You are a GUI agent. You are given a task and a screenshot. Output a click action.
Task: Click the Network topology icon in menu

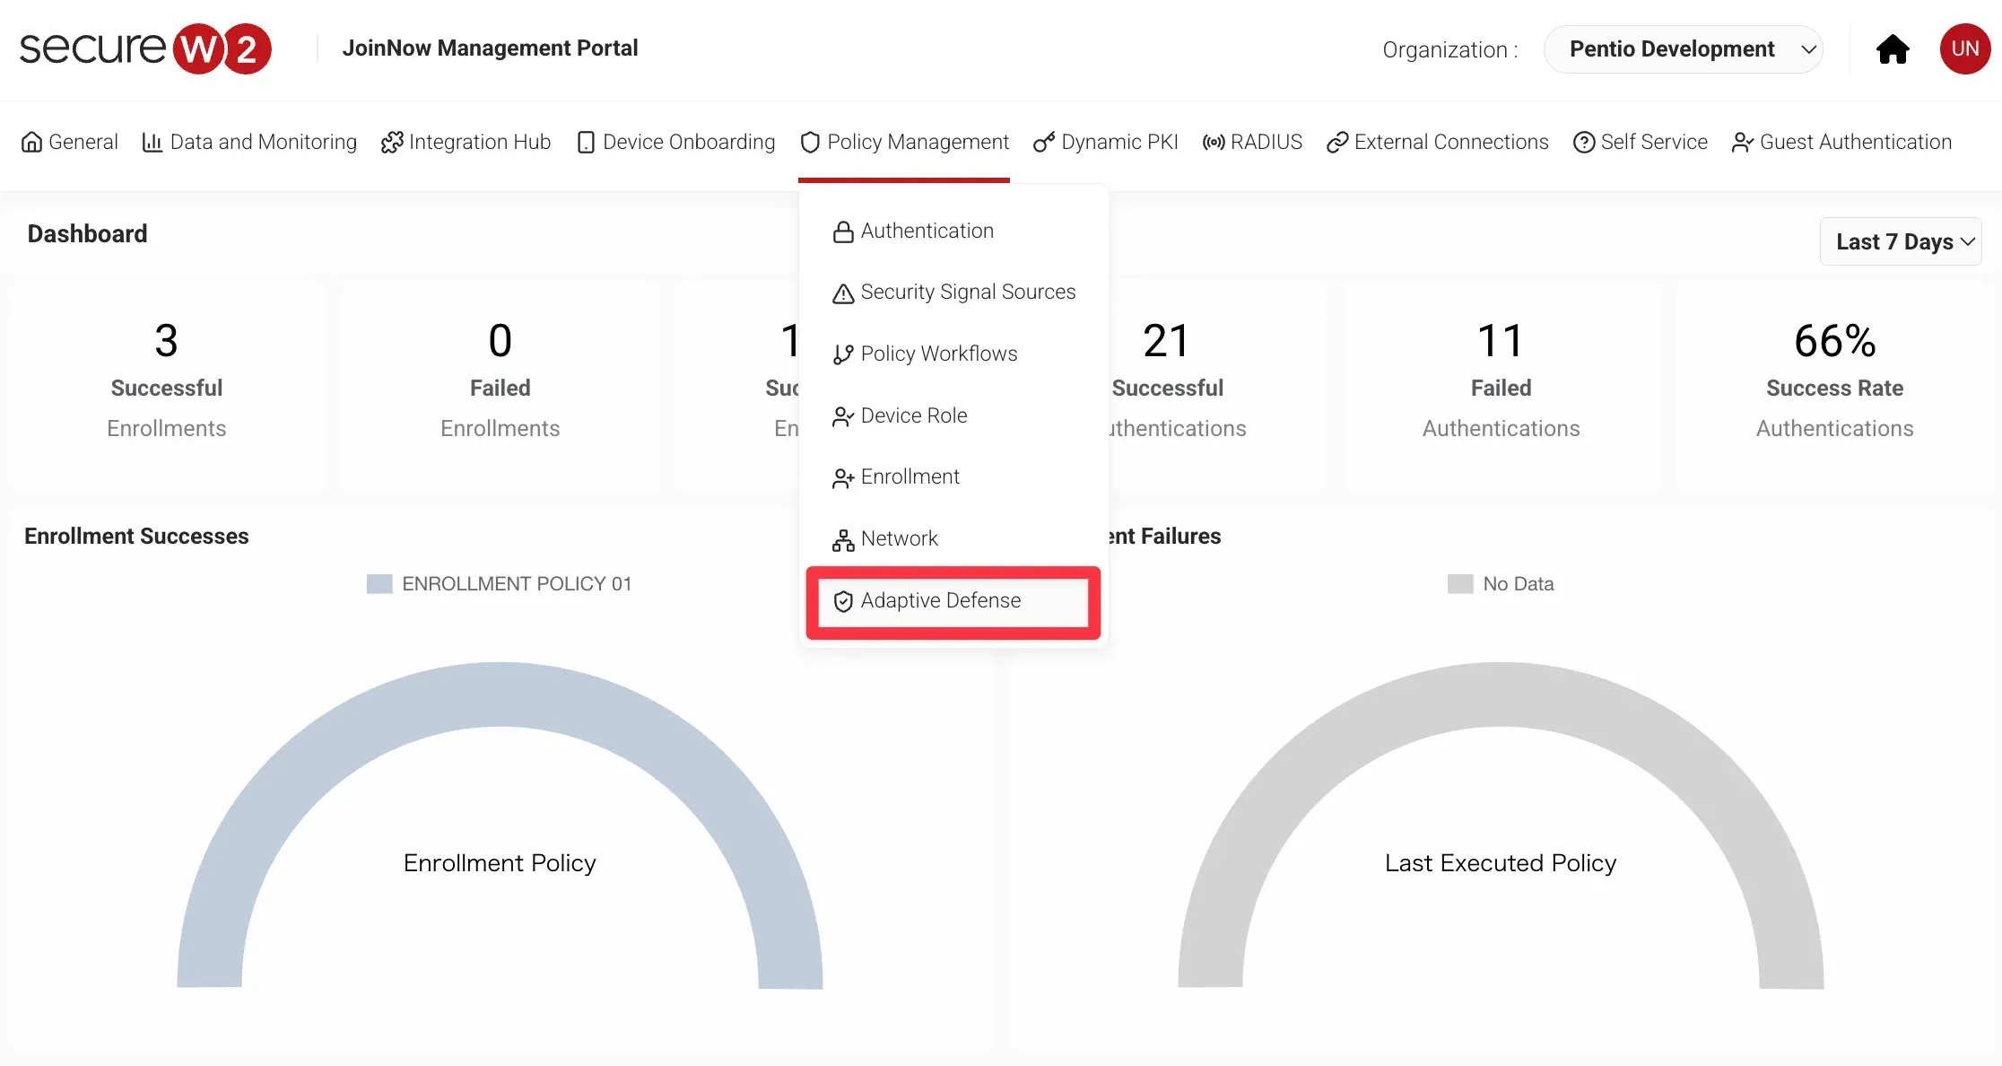pos(843,540)
